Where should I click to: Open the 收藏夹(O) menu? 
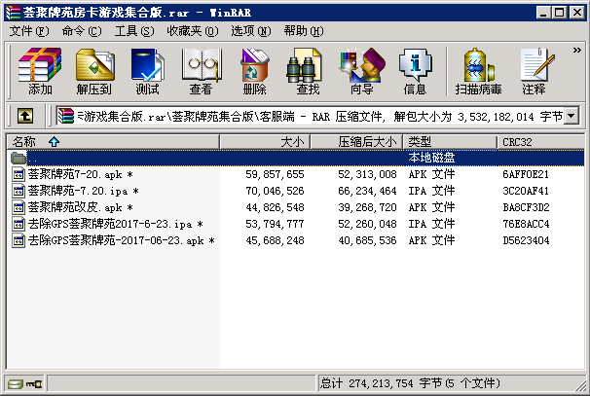coord(186,31)
